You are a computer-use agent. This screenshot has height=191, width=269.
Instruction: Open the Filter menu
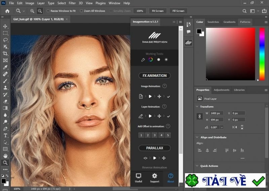point(72,3)
